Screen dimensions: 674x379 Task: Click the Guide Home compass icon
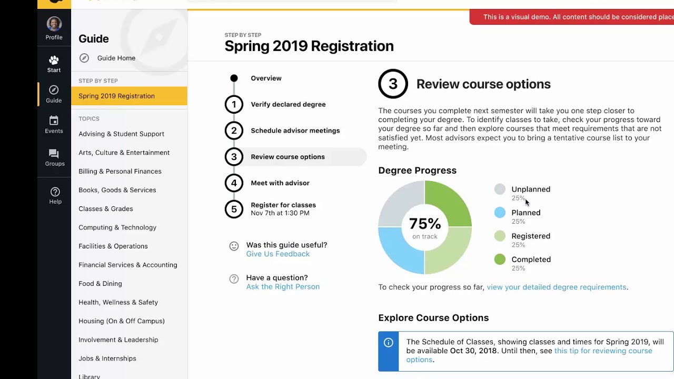tap(84, 58)
